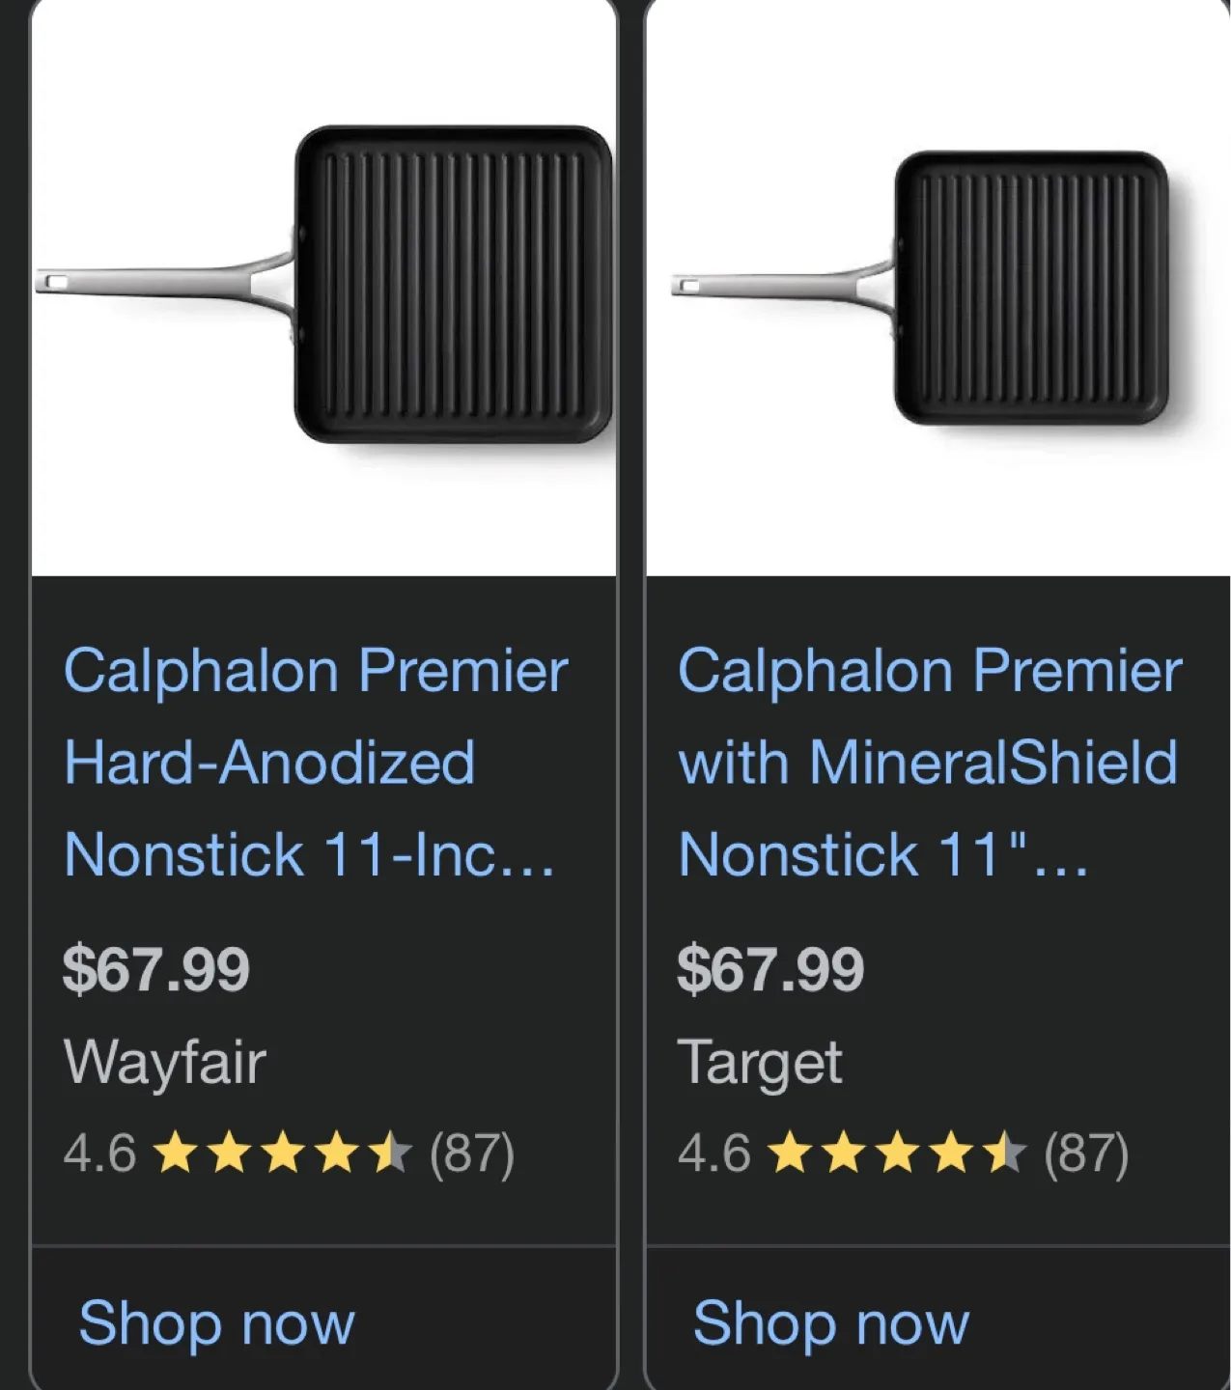This screenshot has height=1390, width=1231.
Task: Click Shop now on the Target listing
Action: tap(830, 1322)
